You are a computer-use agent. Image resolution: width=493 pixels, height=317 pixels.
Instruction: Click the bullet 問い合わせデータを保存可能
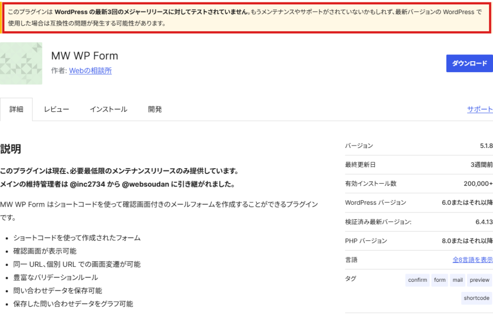(x=58, y=291)
